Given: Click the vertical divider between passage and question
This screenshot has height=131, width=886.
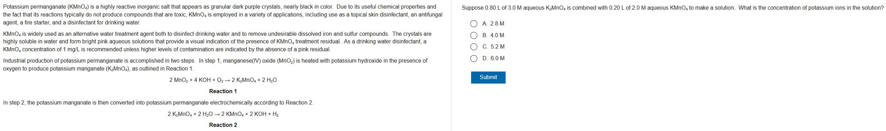Looking at the screenshot, I should tap(451, 65).
